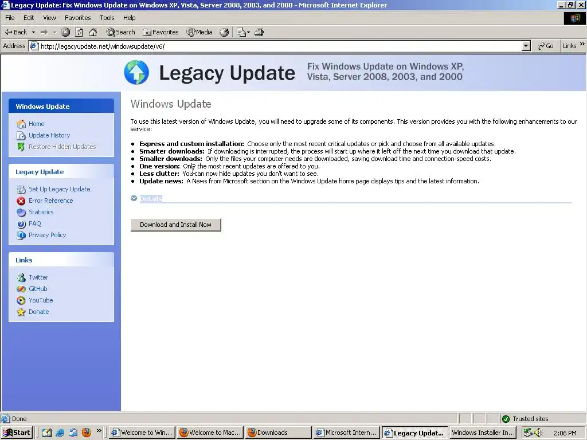Click the Donate star icon

click(21, 312)
